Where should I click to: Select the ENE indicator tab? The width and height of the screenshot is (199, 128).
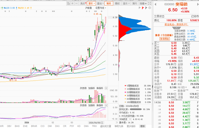pyautogui.click(x=25, y=126)
